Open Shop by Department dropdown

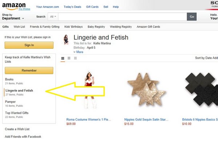click(13, 17)
